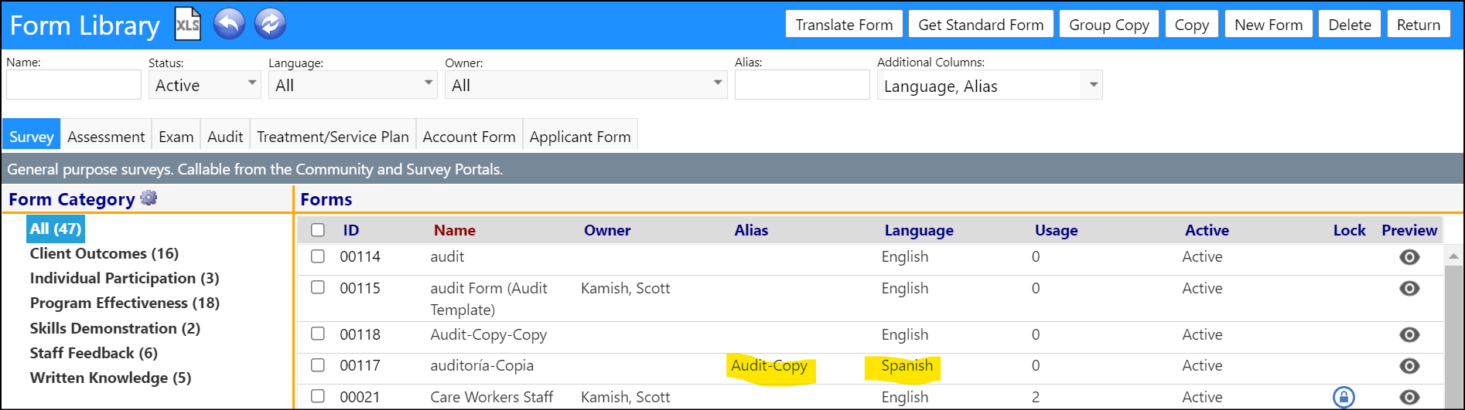Screen dimensions: 1465x410
Task: Select Client Outcomes (16) category
Action: tap(104, 253)
